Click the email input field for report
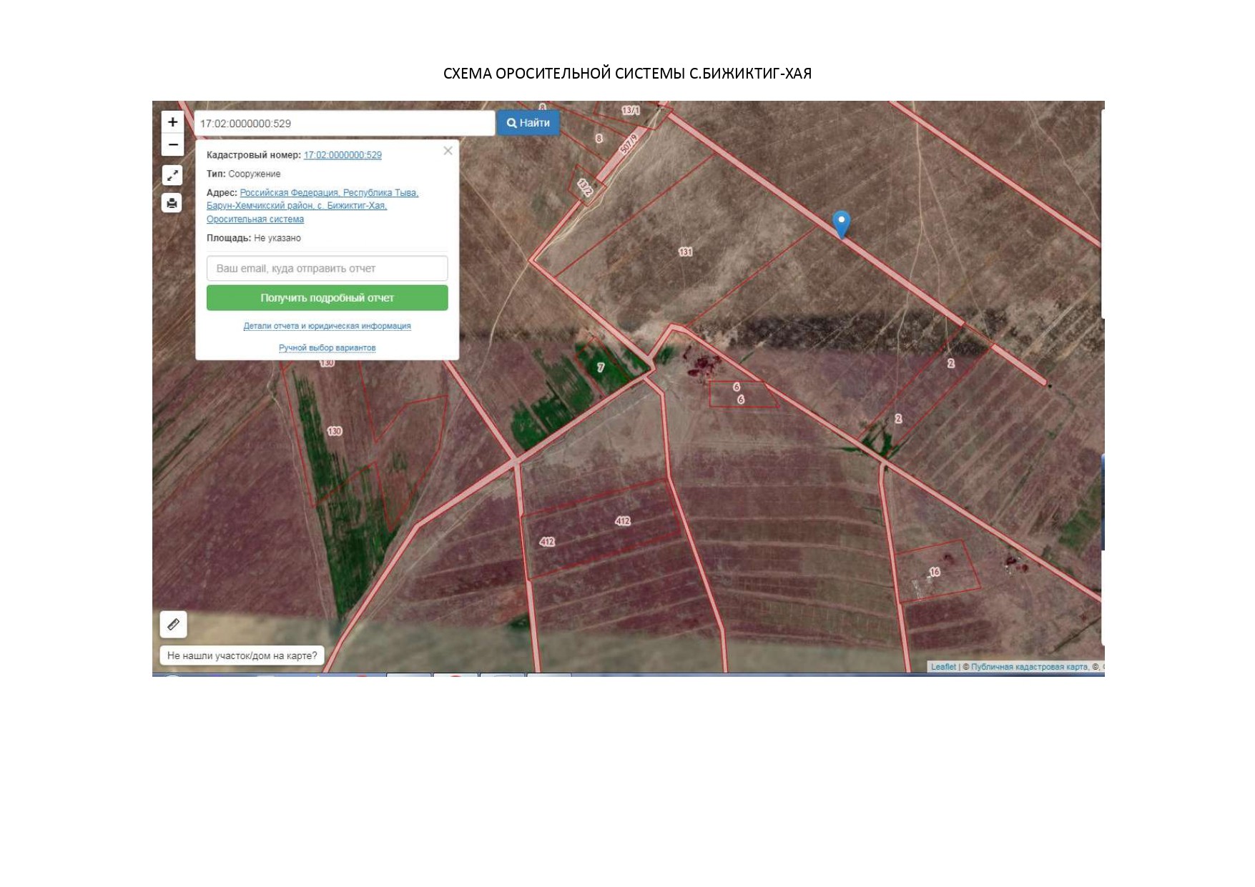The width and height of the screenshot is (1255, 887). point(327,269)
